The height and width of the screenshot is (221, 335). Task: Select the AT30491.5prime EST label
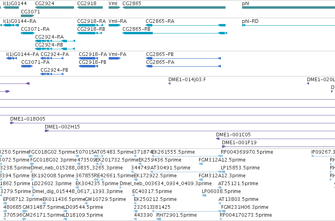point(170,168)
